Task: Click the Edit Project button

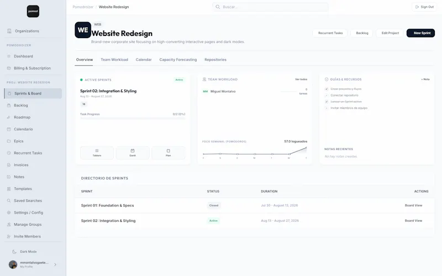Action: point(390,33)
